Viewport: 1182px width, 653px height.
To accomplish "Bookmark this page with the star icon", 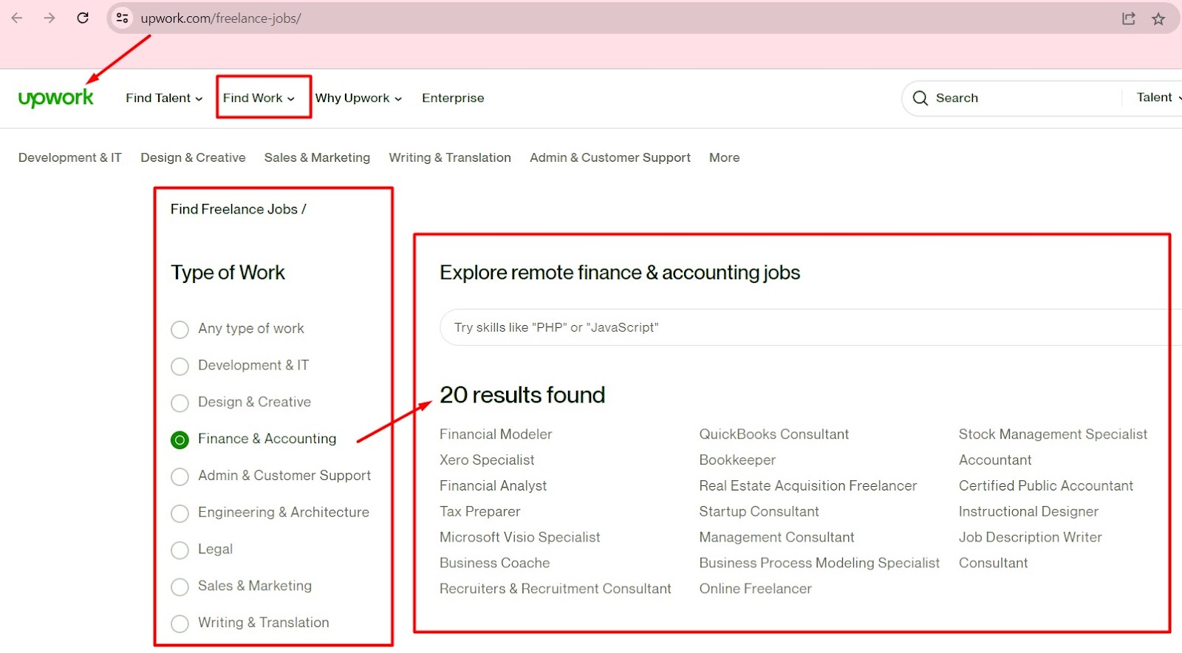I will coord(1158,18).
